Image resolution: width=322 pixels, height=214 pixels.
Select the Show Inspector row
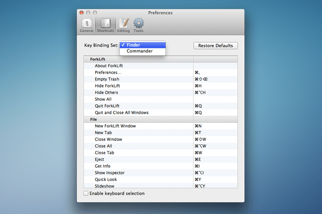(161, 173)
